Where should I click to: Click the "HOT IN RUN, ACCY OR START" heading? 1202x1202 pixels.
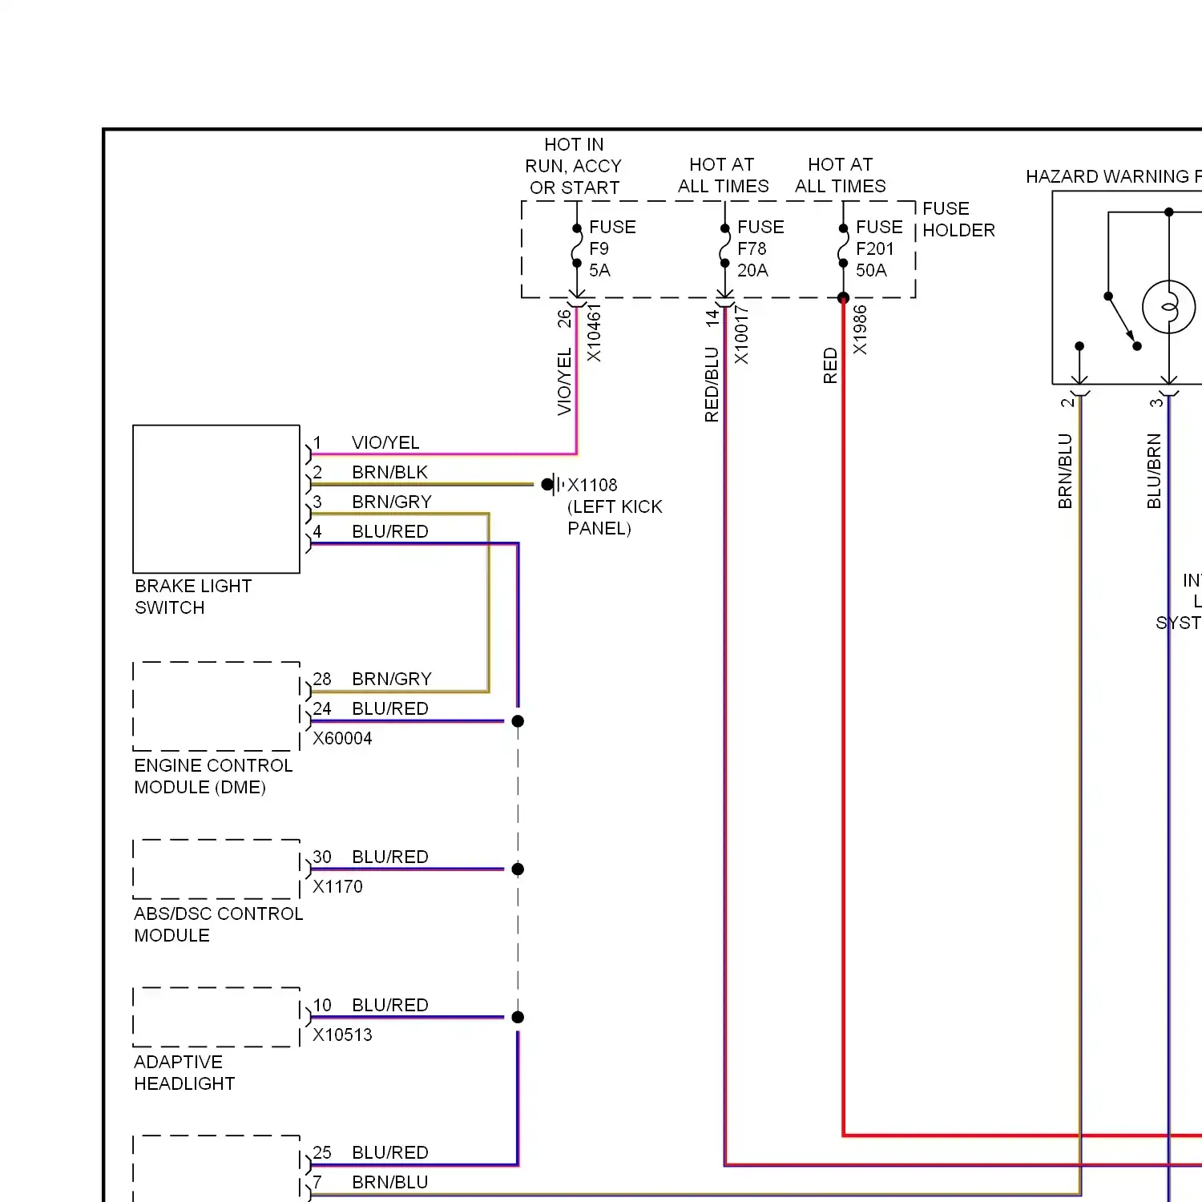[x=574, y=166]
